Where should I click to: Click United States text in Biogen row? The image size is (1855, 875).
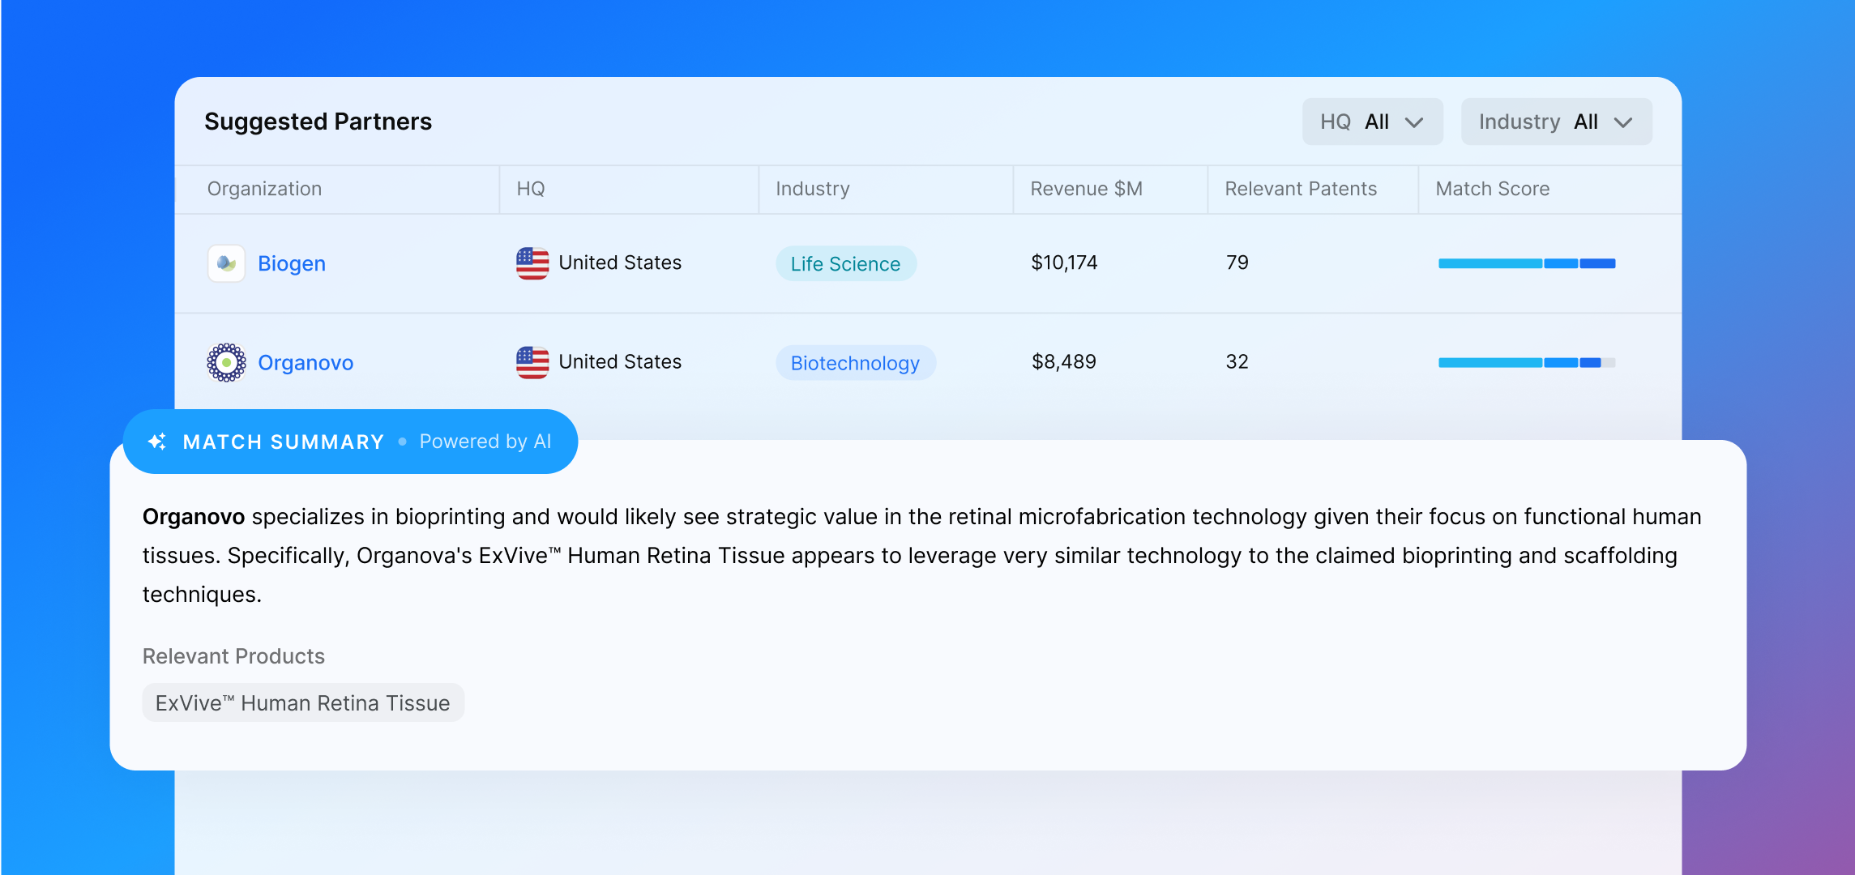(x=620, y=262)
